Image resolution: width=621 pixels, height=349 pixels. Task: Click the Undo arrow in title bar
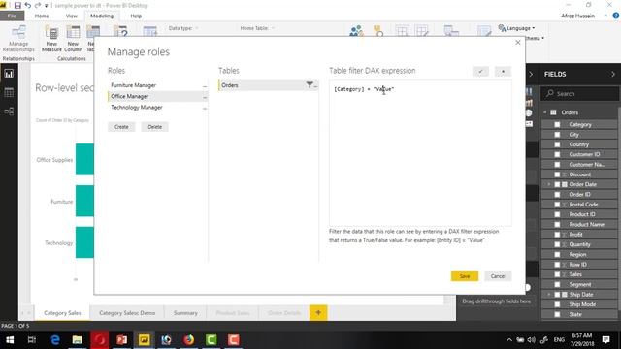pos(28,5)
